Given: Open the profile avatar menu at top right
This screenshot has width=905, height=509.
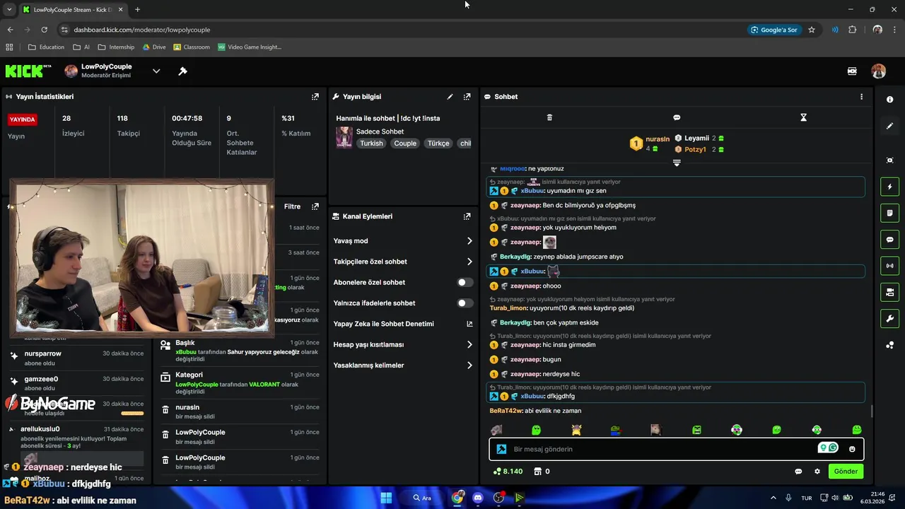Looking at the screenshot, I should point(878,71).
